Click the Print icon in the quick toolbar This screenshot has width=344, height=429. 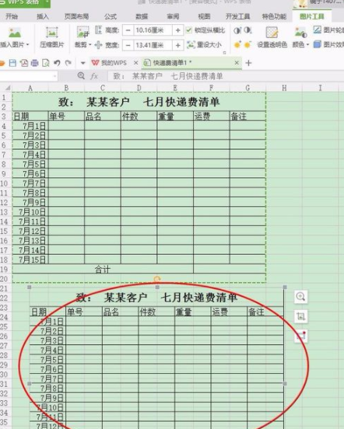[34, 63]
